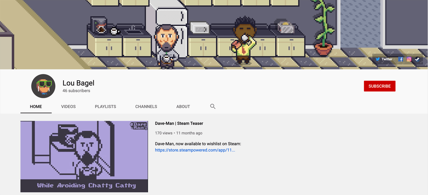Click the Twitter bird icon in banner
The image size is (428, 195).
click(x=378, y=59)
